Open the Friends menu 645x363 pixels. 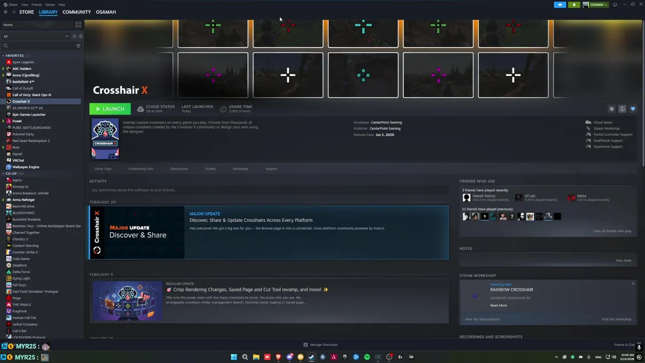pyautogui.click(x=37, y=5)
